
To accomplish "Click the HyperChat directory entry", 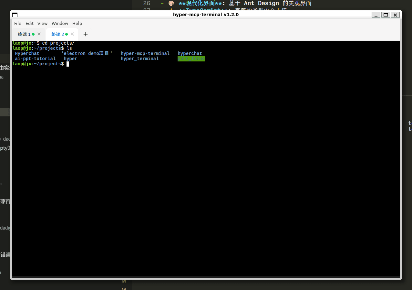I will [x=27, y=53].
